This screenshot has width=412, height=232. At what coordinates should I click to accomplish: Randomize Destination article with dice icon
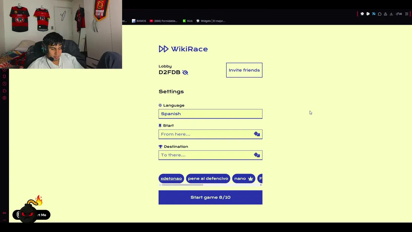click(x=257, y=155)
